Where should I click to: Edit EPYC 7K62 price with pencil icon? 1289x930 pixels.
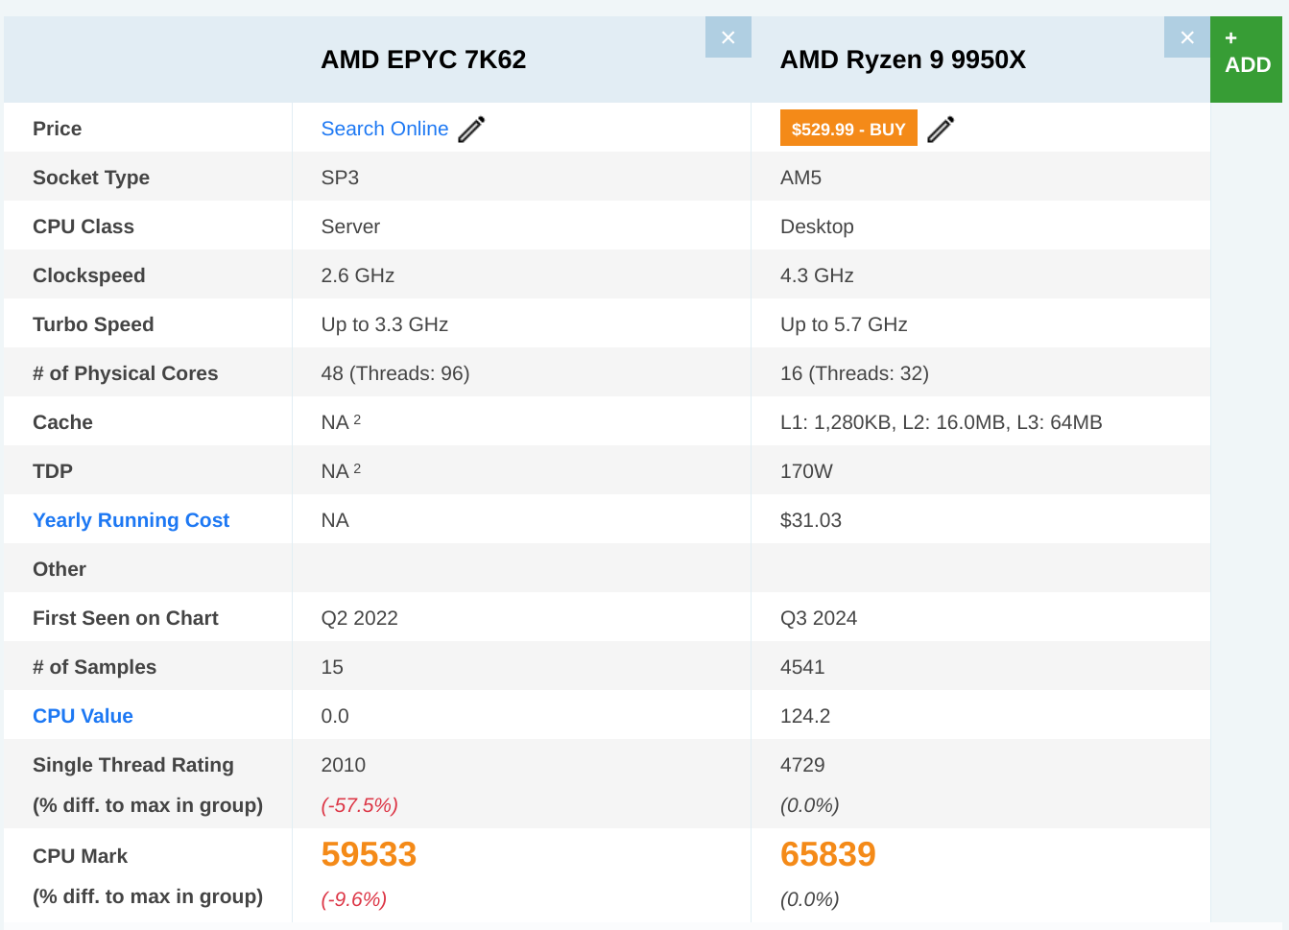(471, 129)
